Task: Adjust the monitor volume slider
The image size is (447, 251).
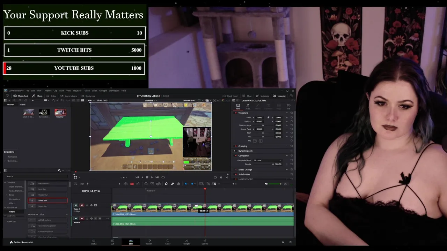Action: pyautogui.click(x=275, y=184)
